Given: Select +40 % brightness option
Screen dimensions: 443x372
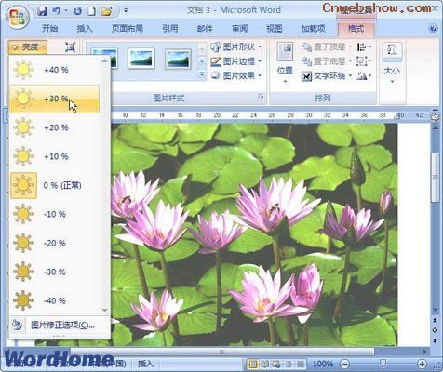Looking at the screenshot, I should 55,70.
